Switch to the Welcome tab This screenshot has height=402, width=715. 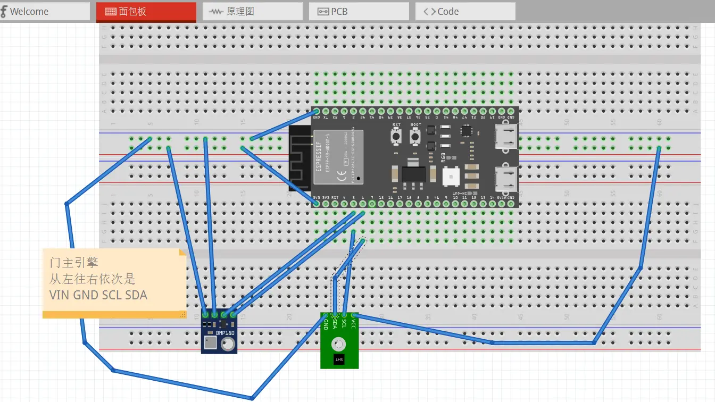[x=45, y=11]
